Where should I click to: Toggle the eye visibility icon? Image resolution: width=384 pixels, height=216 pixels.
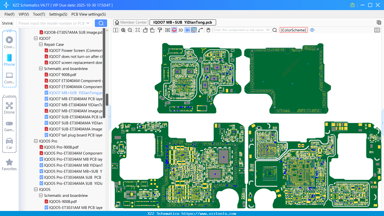point(312,30)
